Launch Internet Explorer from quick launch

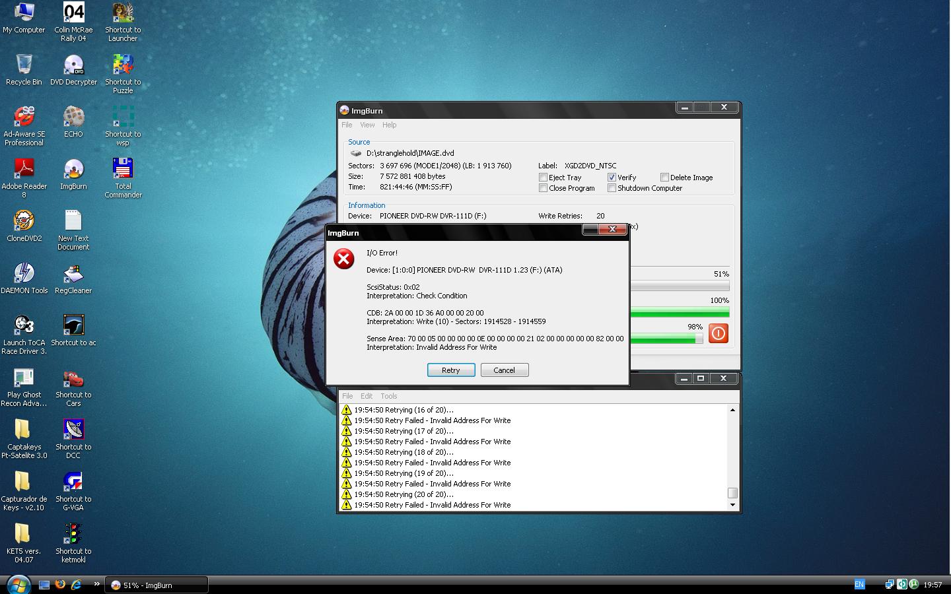point(76,584)
